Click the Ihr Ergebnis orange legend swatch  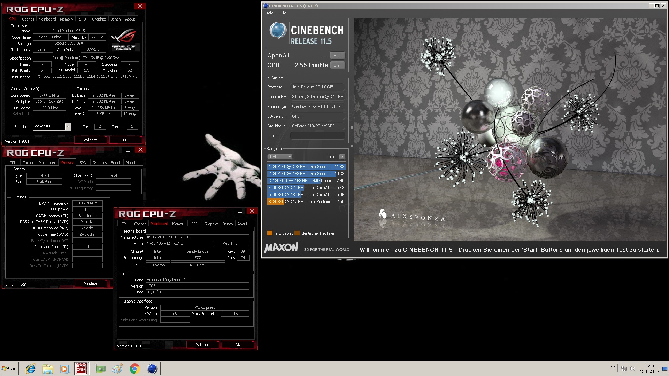tap(270, 233)
